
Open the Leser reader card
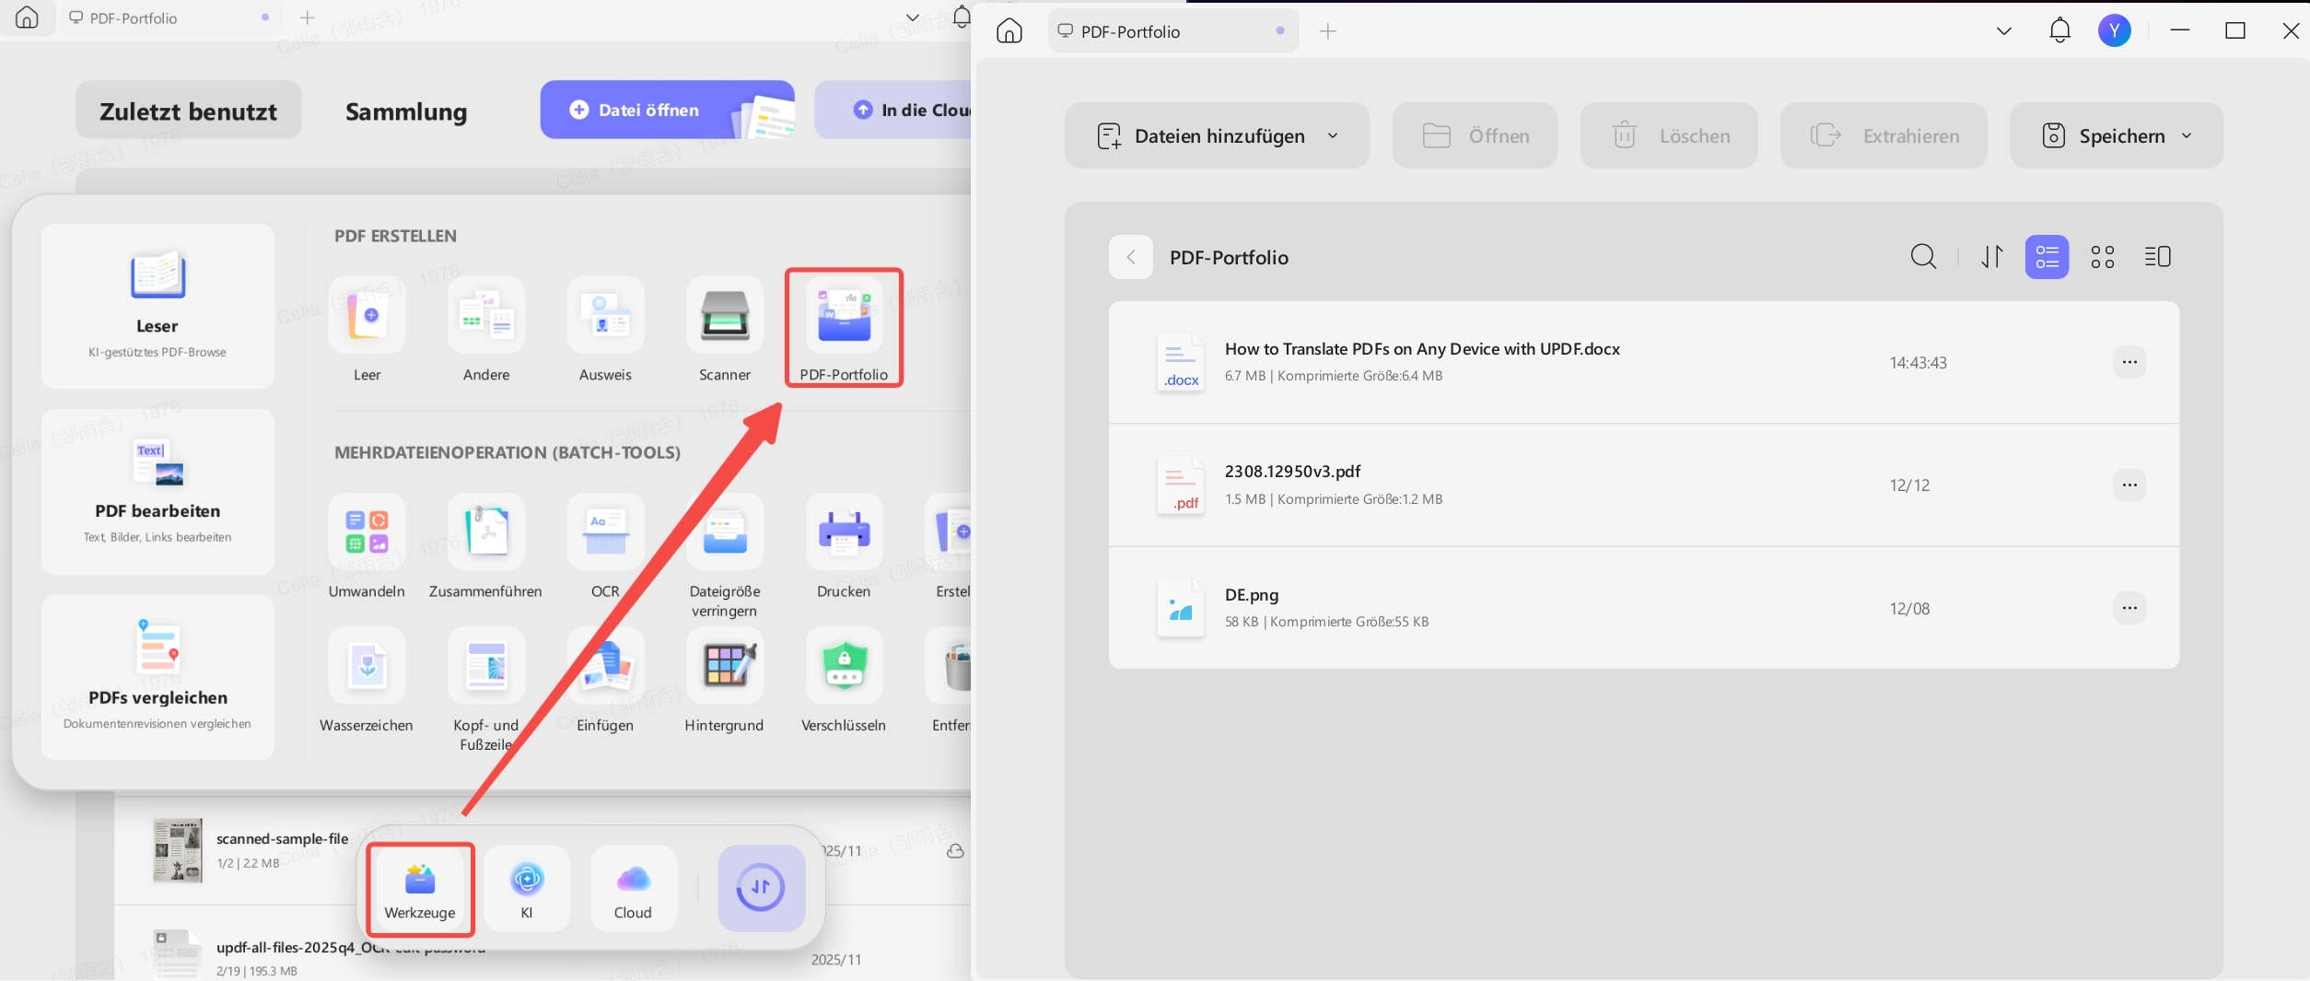click(157, 306)
